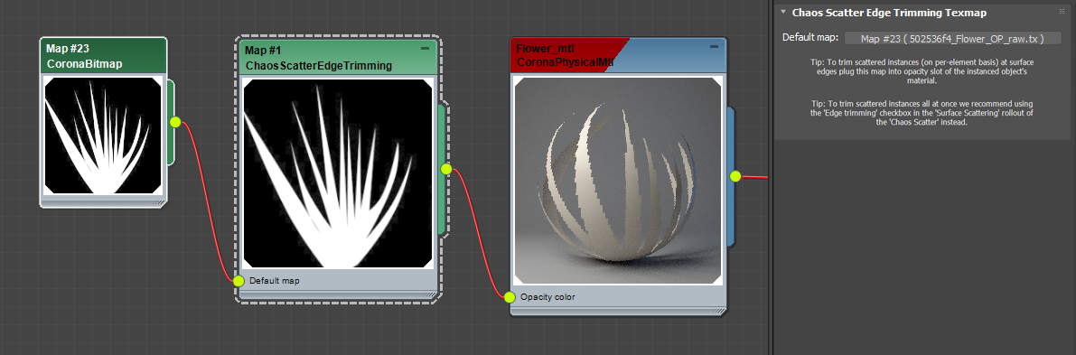
Task: Select the Map #23 CoronaBitmap node title
Action: pos(103,56)
